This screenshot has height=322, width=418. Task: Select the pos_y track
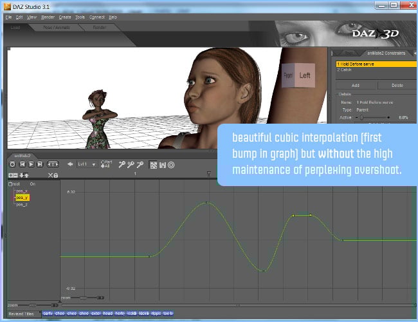pos(22,198)
